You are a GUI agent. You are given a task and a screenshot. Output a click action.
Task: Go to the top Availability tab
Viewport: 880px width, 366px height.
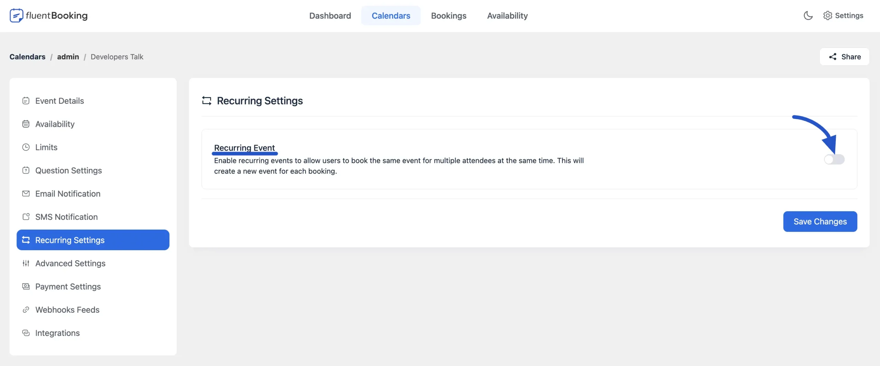[x=507, y=15]
